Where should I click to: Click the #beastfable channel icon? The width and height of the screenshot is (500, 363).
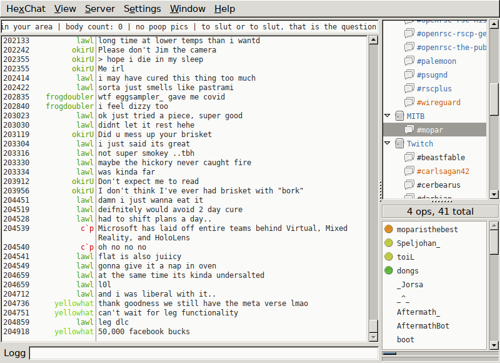(409, 156)
